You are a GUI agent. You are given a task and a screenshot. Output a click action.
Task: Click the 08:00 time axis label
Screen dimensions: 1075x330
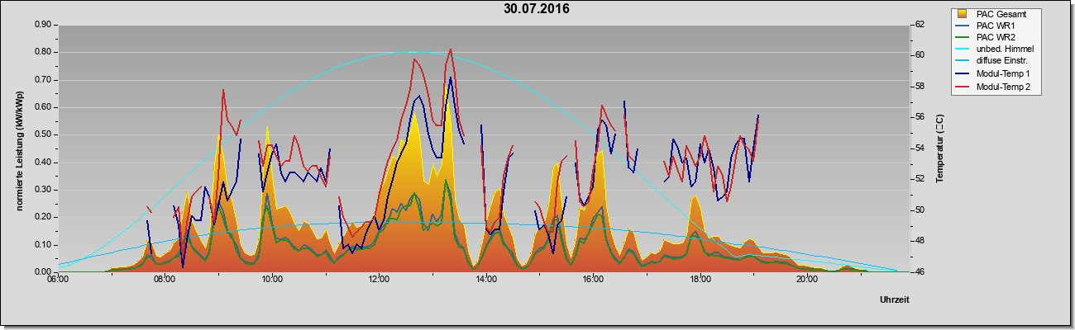point(165,279)
